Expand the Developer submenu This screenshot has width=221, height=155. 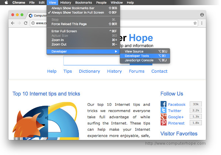tap(83, 51)
